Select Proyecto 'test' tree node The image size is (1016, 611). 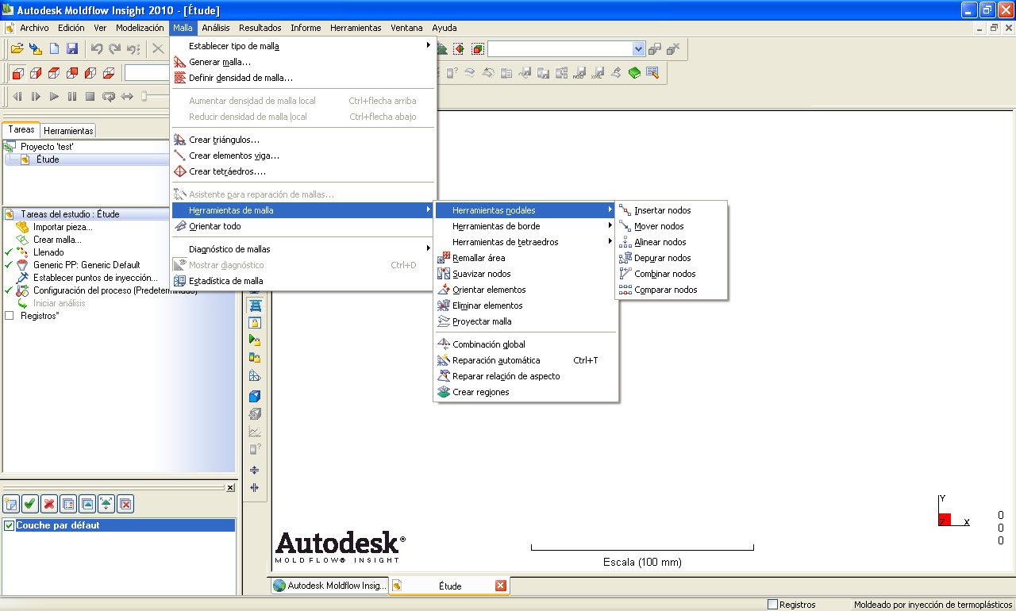[x=47, y=147]
